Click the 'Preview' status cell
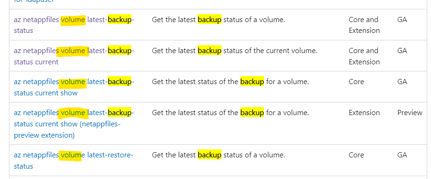Screen dimensions: 431x179 409,113
